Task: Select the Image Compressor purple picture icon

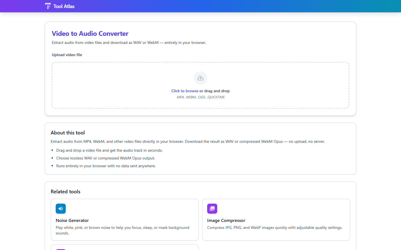Action: (212, 209)
